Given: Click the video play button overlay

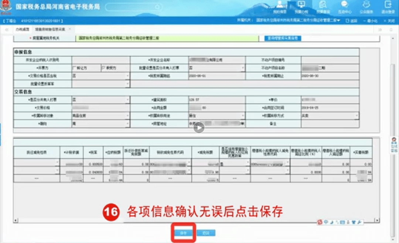Looking at the screenshot, I should pyautogui.click(x=199, y=128).
